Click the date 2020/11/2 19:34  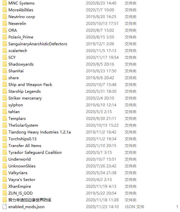tap(101, 139)
